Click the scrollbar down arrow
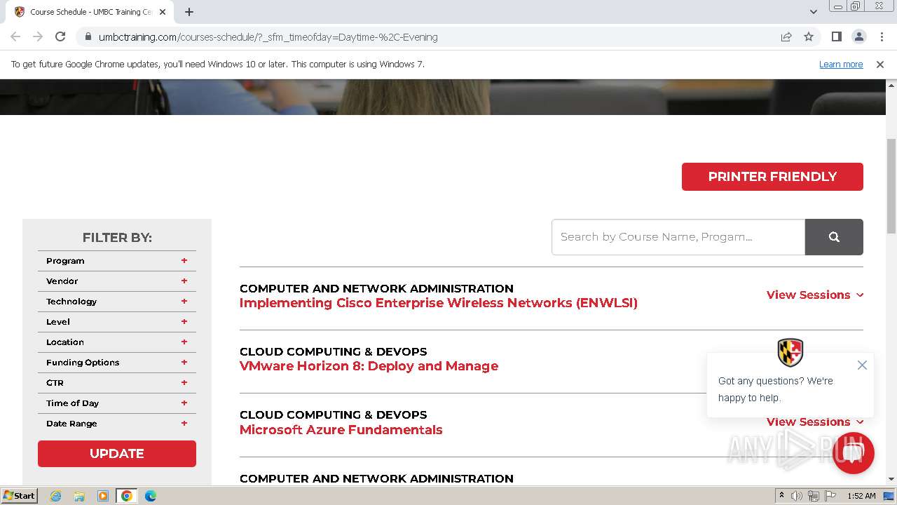 [x=891, y=479]
